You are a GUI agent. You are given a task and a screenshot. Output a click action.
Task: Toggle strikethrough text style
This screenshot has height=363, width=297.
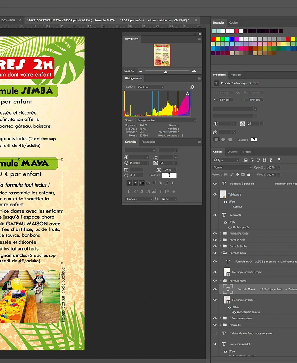pos(173,183)
